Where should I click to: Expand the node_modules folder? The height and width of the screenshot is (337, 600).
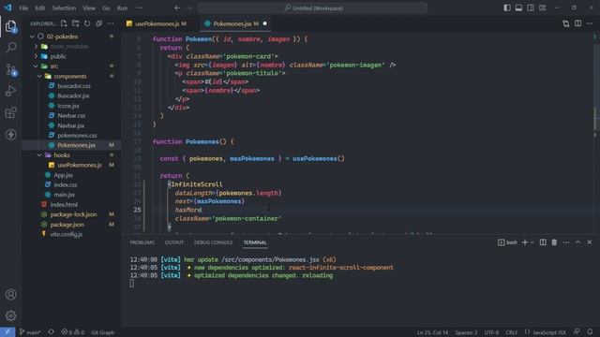[36, 47]
